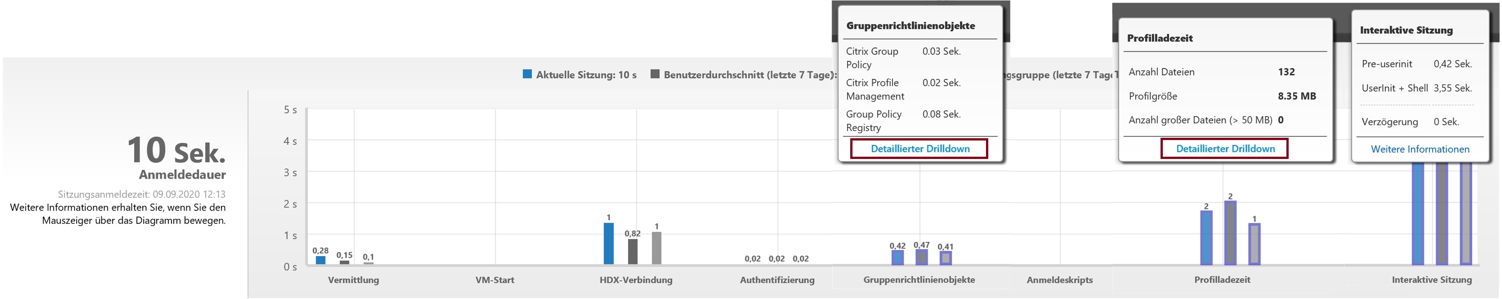
Task: Click the Group Policy Registry entry
Action: [903, 121]
